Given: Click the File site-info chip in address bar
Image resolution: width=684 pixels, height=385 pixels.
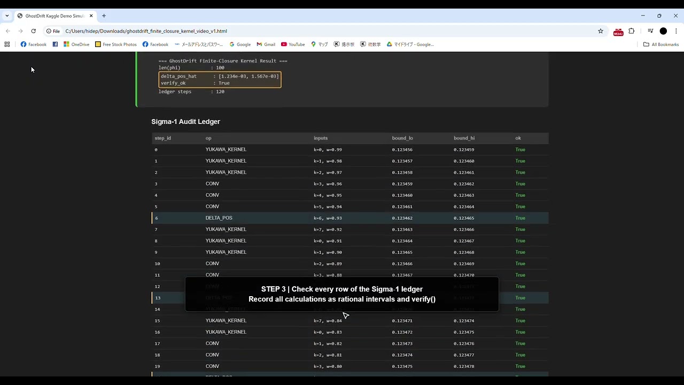Looking at the screenshot, I should tap(53, 31).
